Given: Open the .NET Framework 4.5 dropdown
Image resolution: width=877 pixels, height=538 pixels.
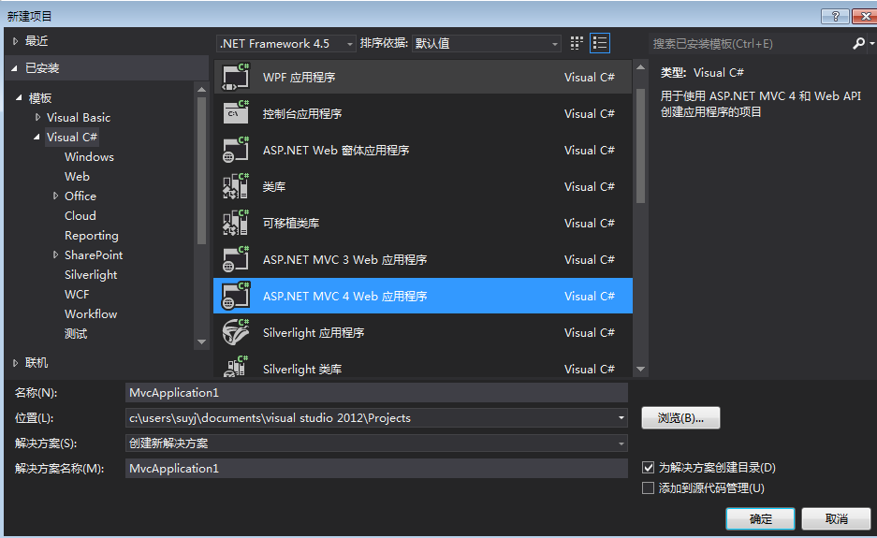Looking at the screenshot, I should coord(285,44).
